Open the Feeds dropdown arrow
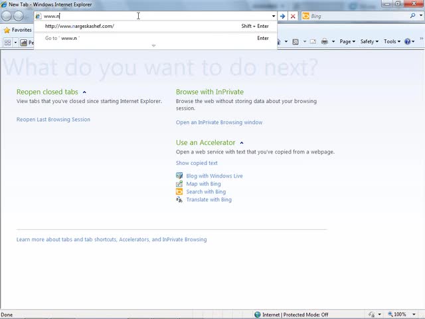Viewport: 425px width, 319px height. tap(304, 41)
